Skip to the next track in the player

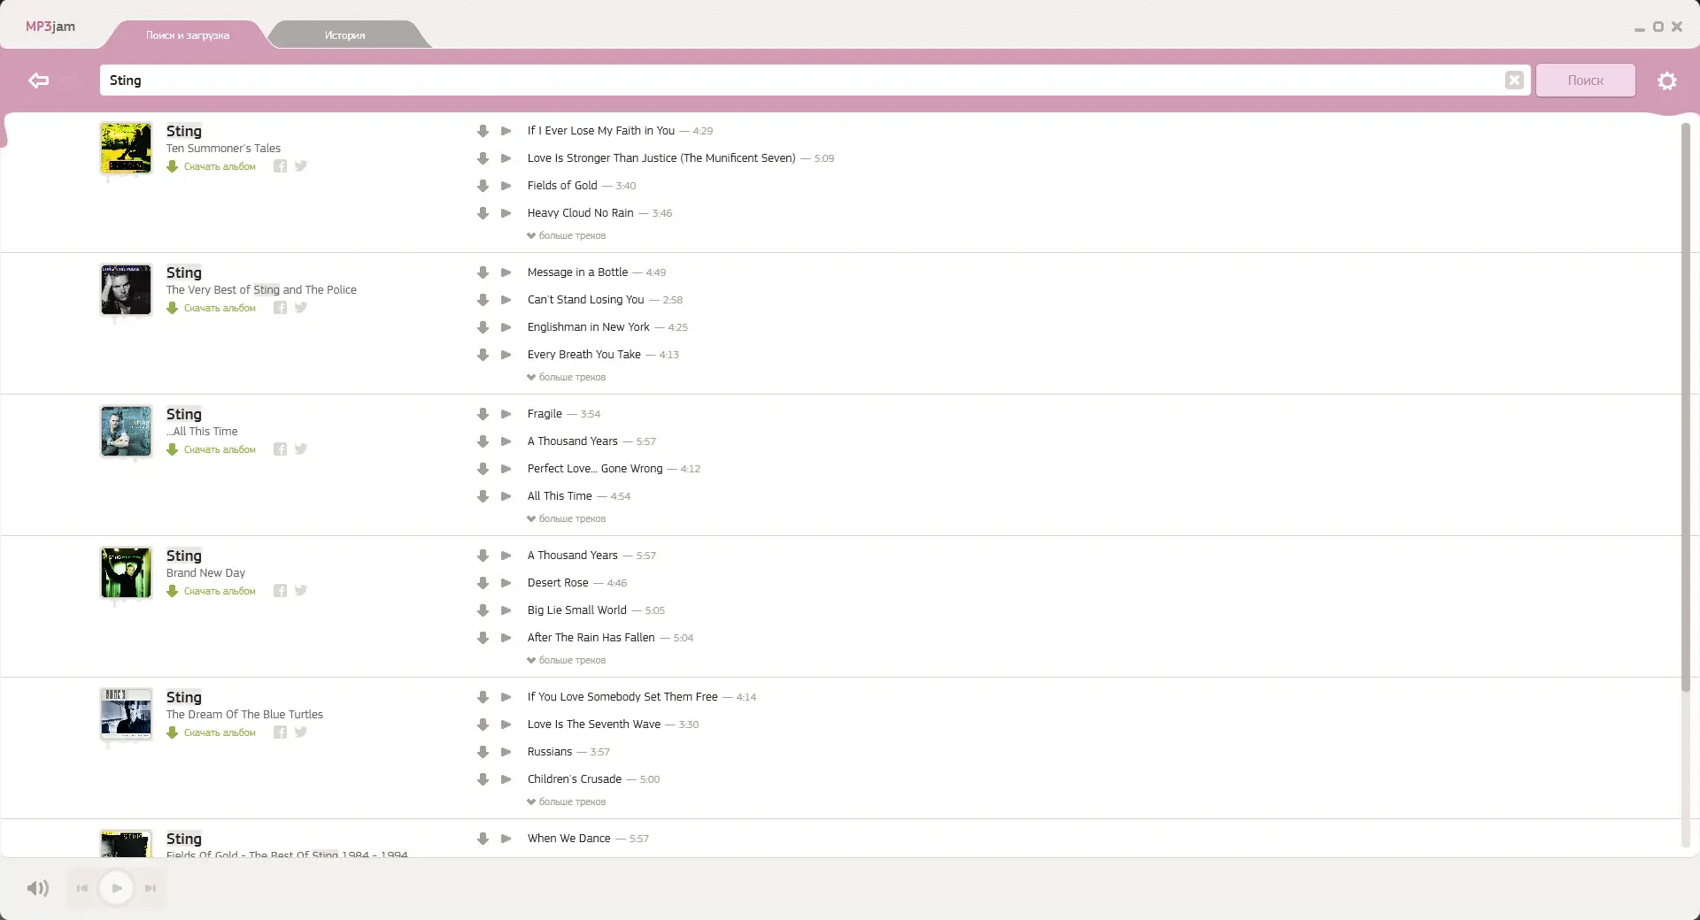point(151,888)
